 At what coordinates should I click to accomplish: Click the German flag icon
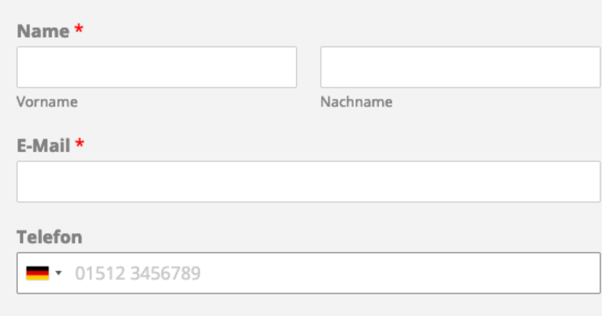pos(37,273)
